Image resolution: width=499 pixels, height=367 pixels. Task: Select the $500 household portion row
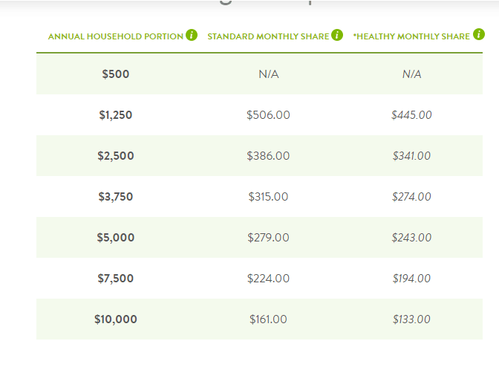(x=259, y=74)
